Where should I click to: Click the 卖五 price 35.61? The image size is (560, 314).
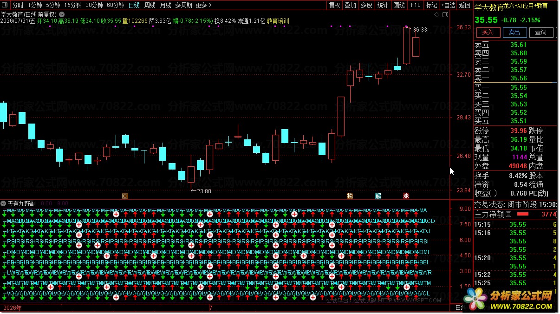tap(519, 45)
